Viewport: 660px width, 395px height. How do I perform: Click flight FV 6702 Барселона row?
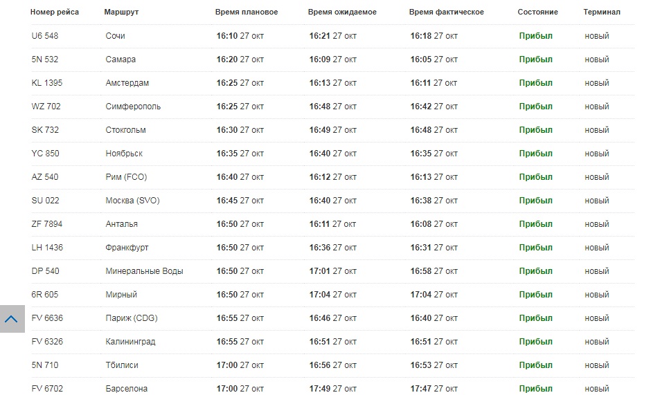point(332,387)
